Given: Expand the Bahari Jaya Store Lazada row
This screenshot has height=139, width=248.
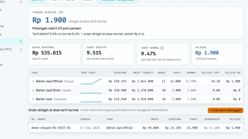Looking at the screenshot, I should coord(33,90).
